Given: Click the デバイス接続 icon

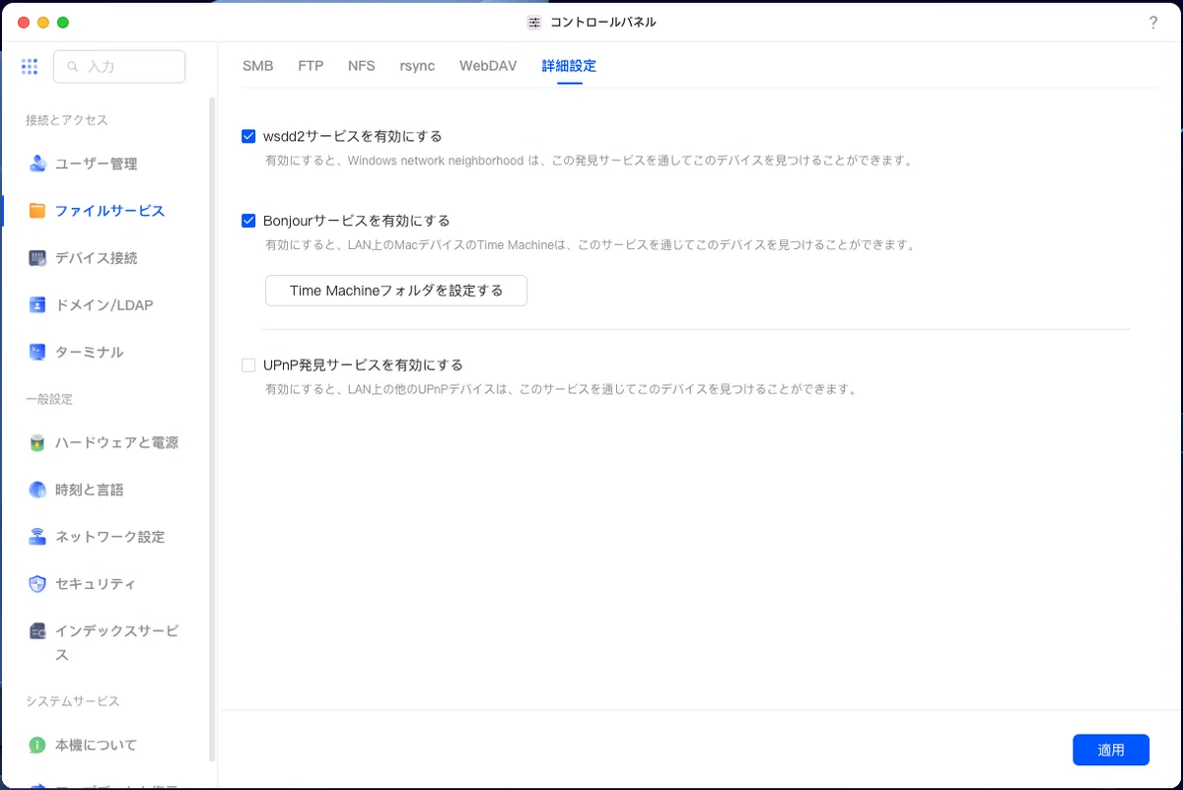Looking at the screenshot, I should tap(37, 258).
